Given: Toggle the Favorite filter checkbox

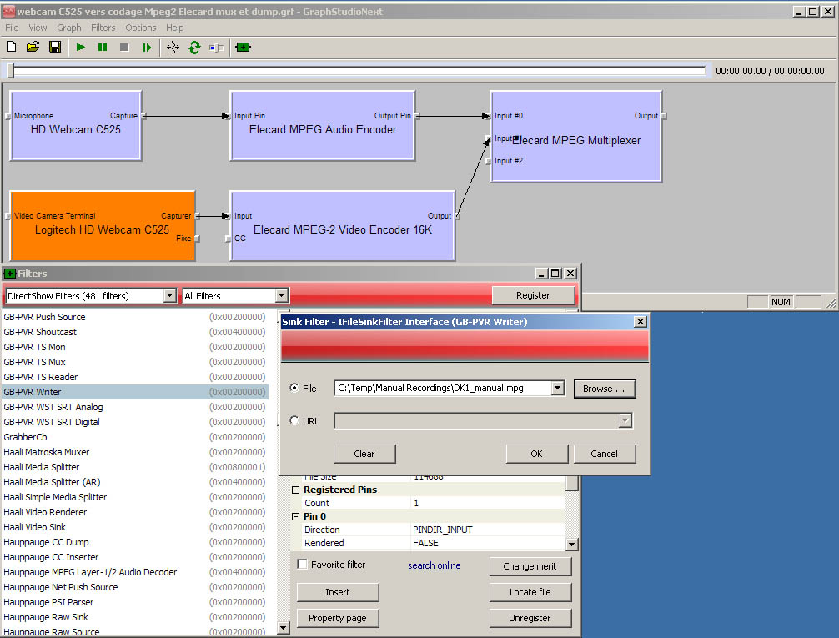Looking at the screenshot, I should pyautogui.click(x=302, y=564).
